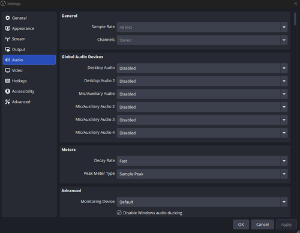
Task: Click the window resize grip corner
Action: 298,231
